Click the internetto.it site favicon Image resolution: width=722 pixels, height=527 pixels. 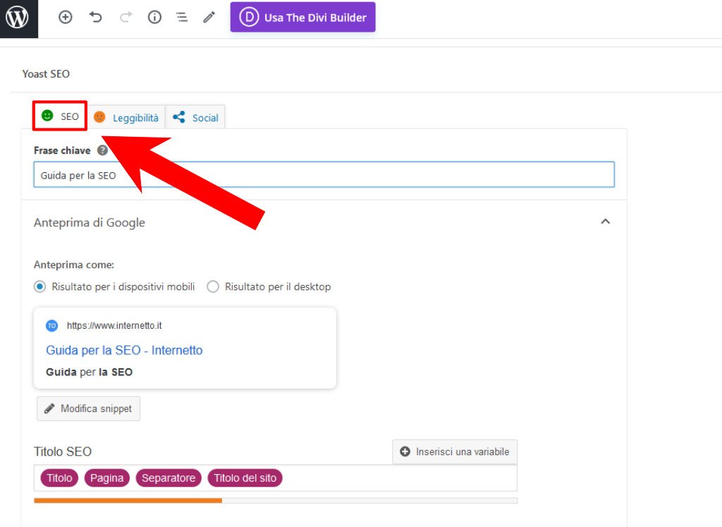51,326
